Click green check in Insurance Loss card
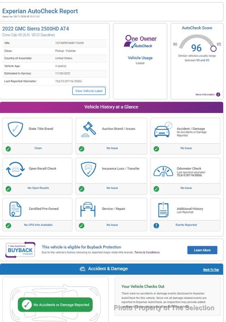The height and width of the screenshot is (322, 226). point(82,189)
